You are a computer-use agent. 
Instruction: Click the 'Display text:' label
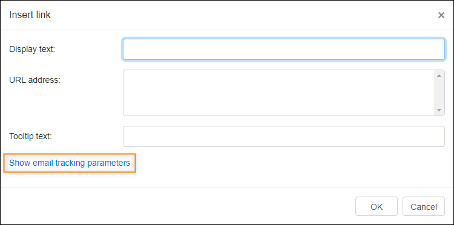(x=32, y=50)
